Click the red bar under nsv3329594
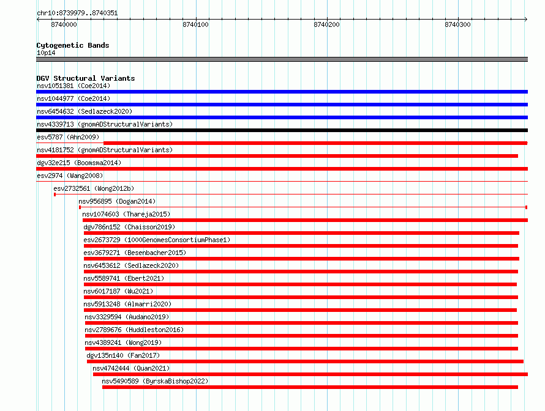The width and height of the screenshot is (545, 411). (301, 323)
